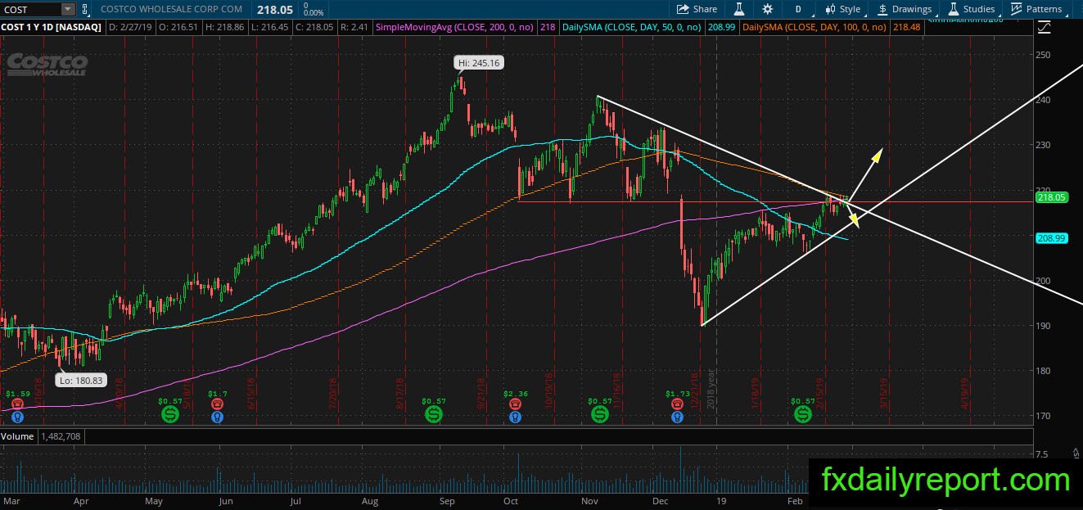Click the price-axis curve settings icon
This screenshot has height=510, width=1083.
1044,27
